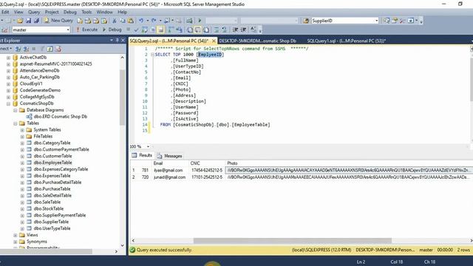Open the master database dropdown
The height and width of the screenshot is (266, 473).
[x=68, y=30]
